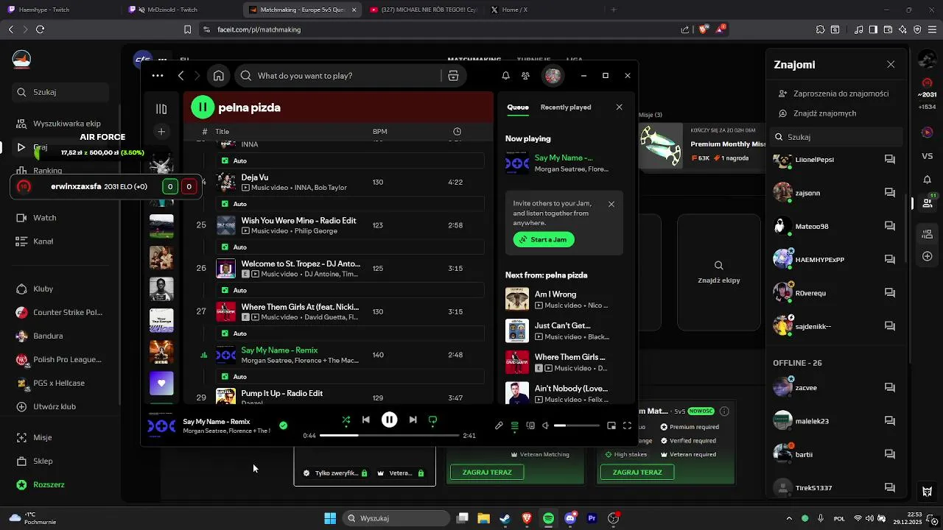The image size is (943, 530).
Task: Dismiss the Jam invitation card
Action: [x=611, y=204]
